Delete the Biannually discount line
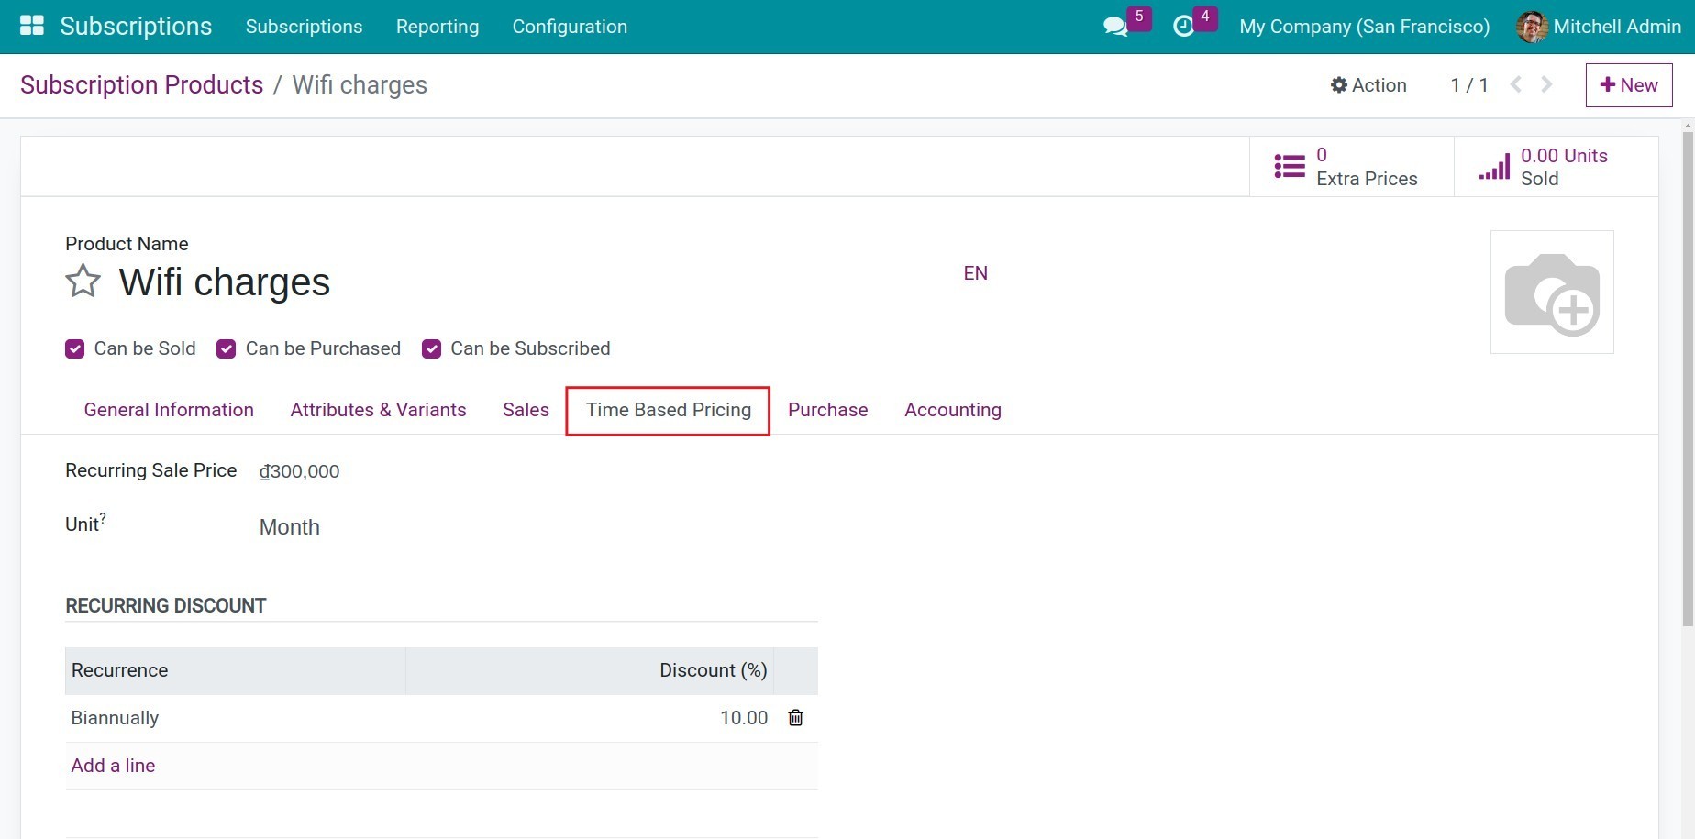 point(795,718)
